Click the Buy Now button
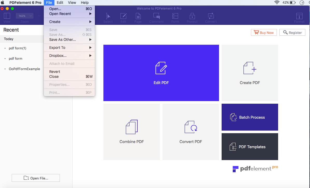Image resolution: width=310 pixels, height=188 pixels. click(x=264, y=33)
